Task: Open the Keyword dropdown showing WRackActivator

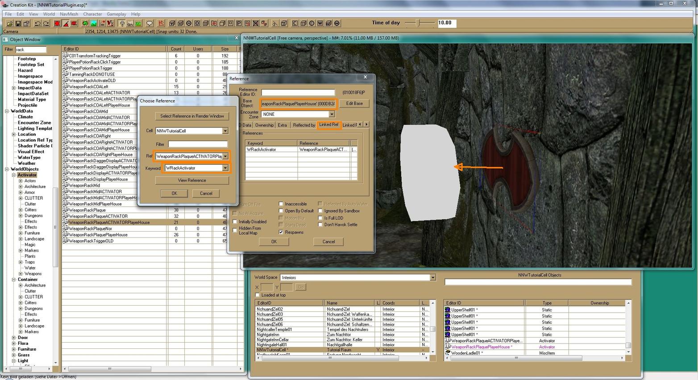Action: [x=225, y=168]
